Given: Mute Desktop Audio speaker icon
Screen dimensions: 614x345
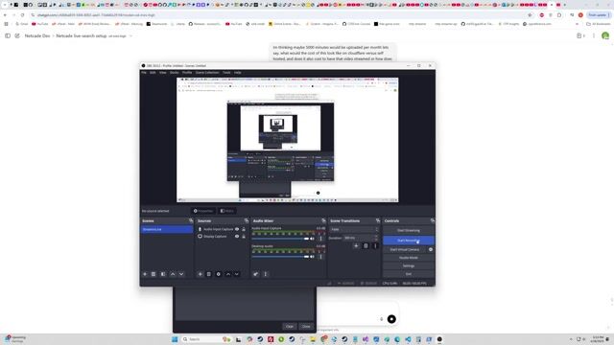Looking at the screenshot, I should click(312, 257).
